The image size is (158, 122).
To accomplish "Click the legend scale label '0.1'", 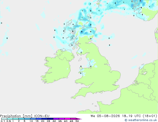I will coord(3,121).
